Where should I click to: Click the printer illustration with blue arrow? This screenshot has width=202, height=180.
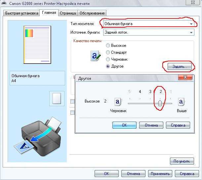(37, 136)
